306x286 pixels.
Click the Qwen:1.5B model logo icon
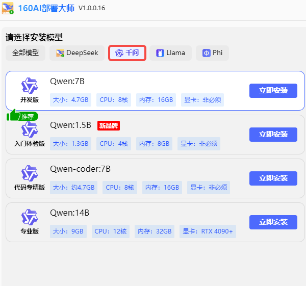point(30,129)
